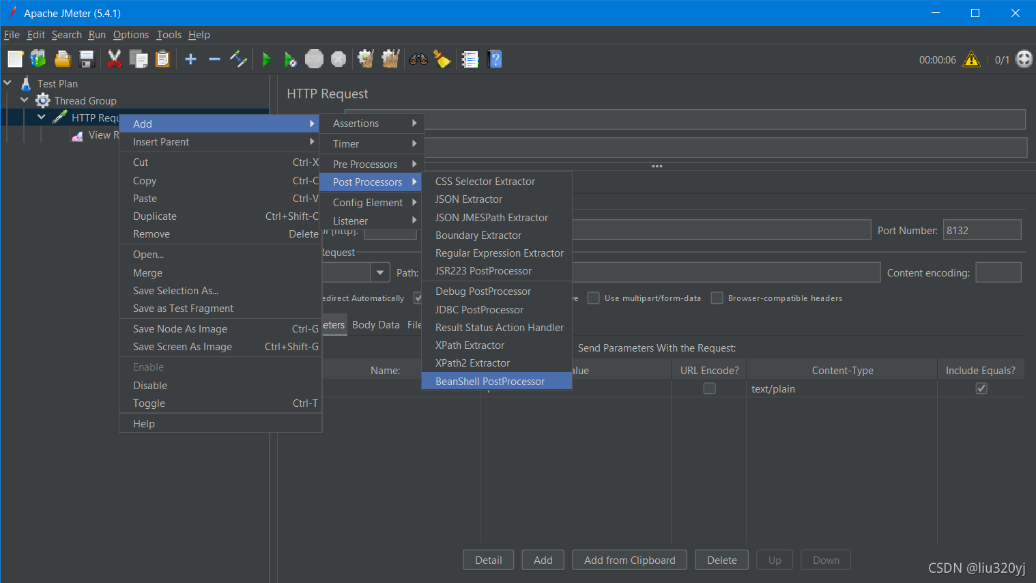Click the warning triangle log icon
The height and width of the screenshot is (583, 1036).
point(971,59)
